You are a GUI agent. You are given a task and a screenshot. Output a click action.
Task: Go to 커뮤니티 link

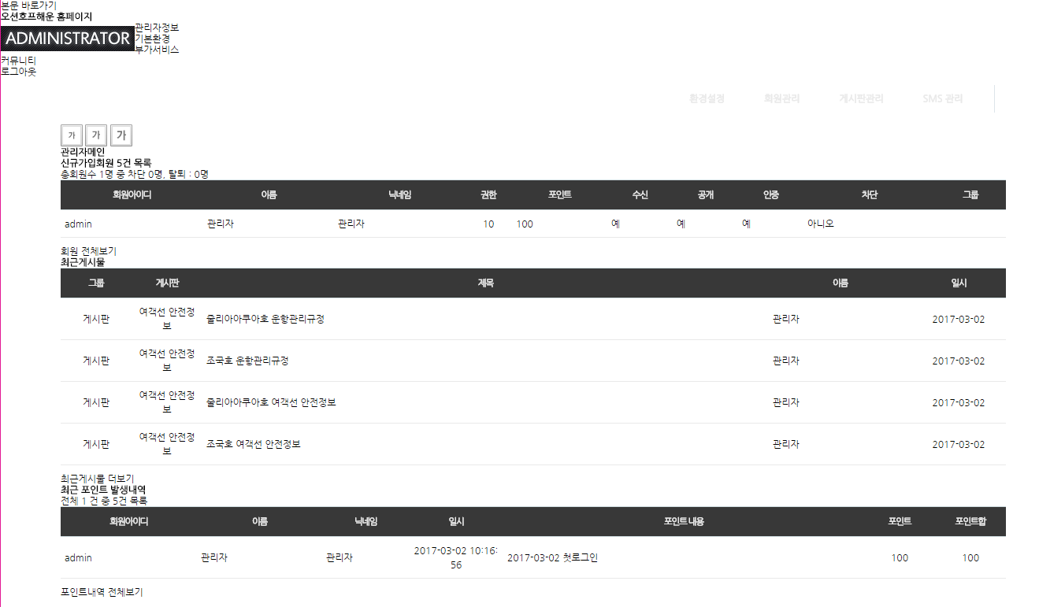[19, 61]
